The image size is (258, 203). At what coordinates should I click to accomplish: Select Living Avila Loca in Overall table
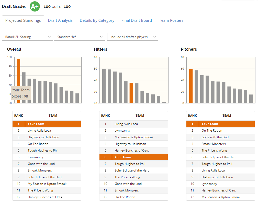click(x=39, y=131)
